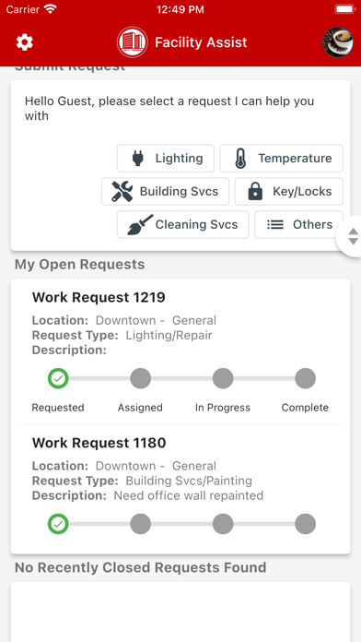Tap the Facility Assist building logo
Viewport: 361px width, 642px height.
coord(132,42)
